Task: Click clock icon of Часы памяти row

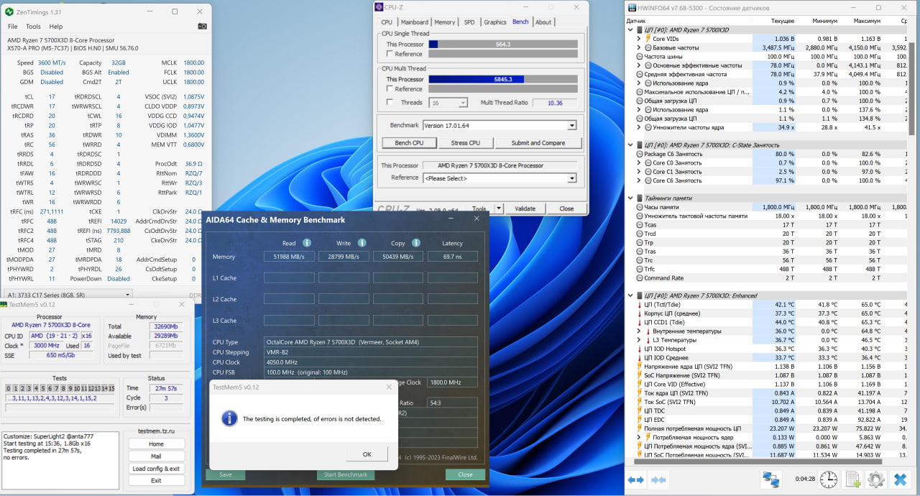Action: pyautogui.click(x=640, y=207)
